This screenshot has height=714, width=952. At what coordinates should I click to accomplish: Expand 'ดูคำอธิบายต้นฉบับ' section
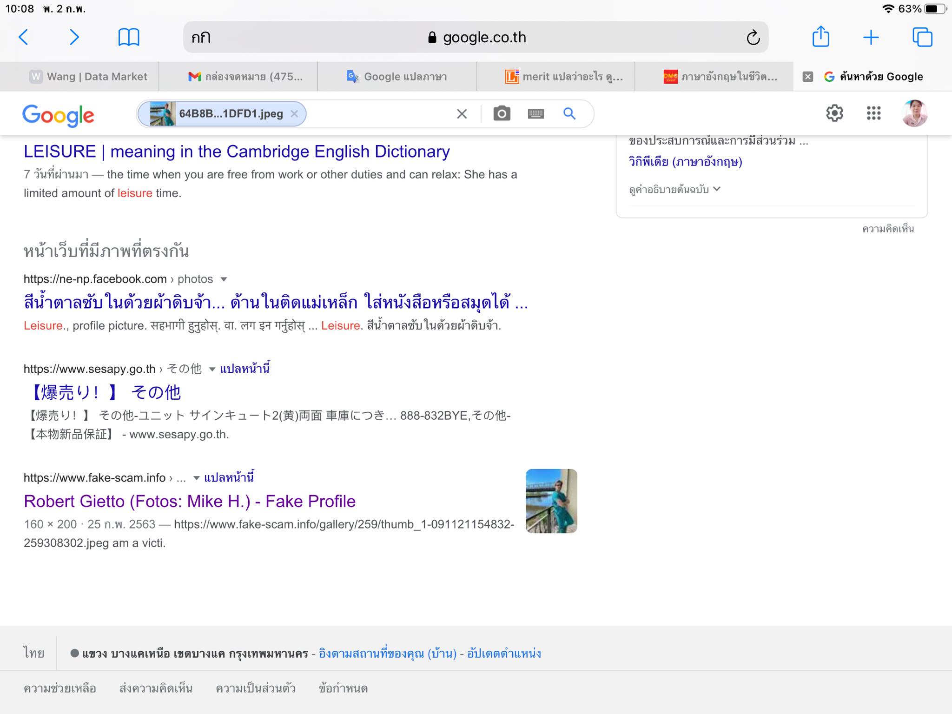(674, 189)
